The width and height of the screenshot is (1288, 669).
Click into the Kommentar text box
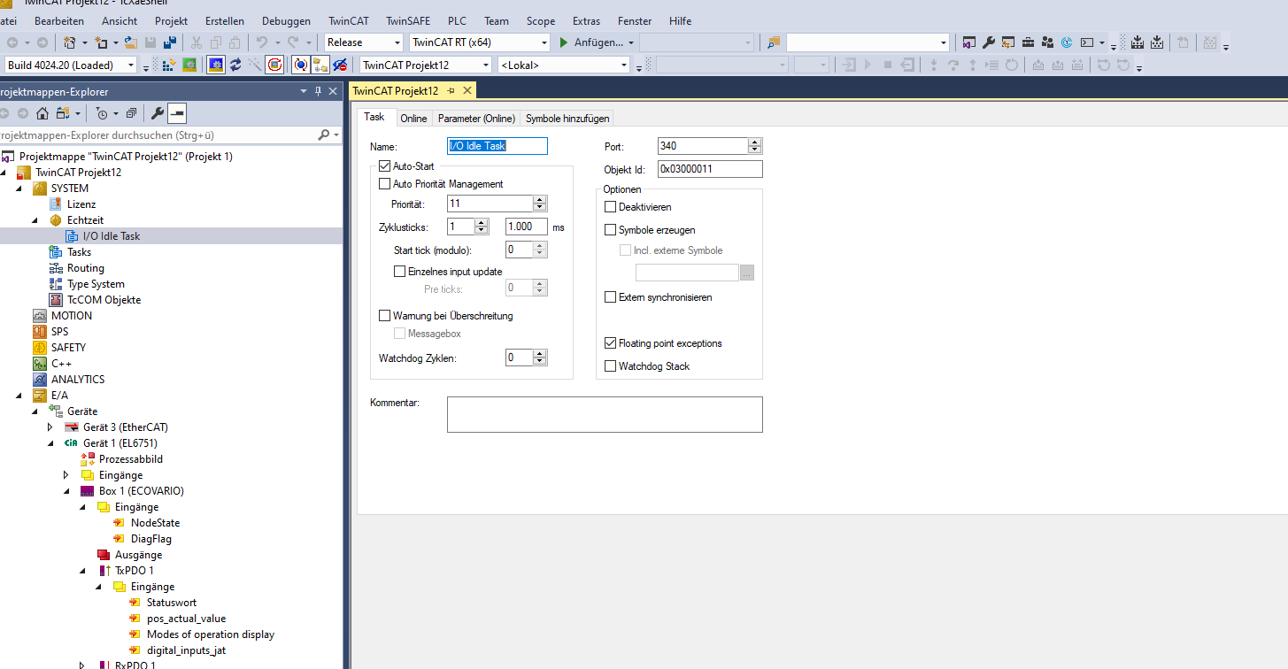tap(605, 414)
